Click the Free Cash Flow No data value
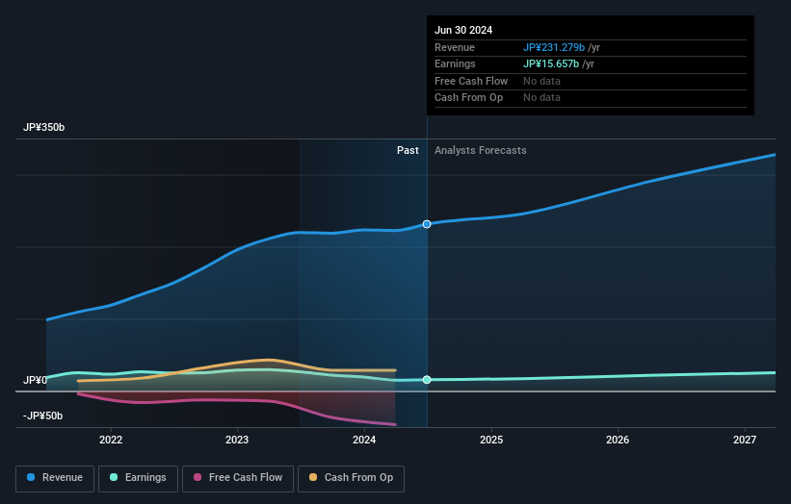Viewport: 791px width, 504px height. click(x=541, y=81)
